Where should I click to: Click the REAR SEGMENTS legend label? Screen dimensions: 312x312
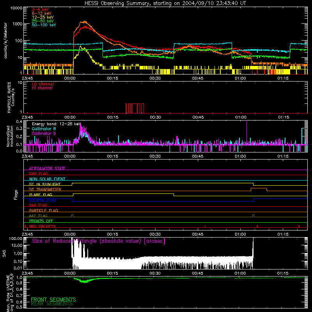pyautogui.click(x=52, y=304)
